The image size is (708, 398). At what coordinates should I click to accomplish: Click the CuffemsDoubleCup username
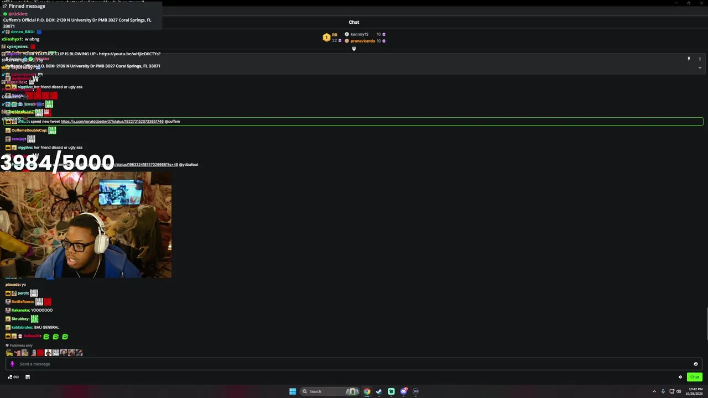coord(29,130)
